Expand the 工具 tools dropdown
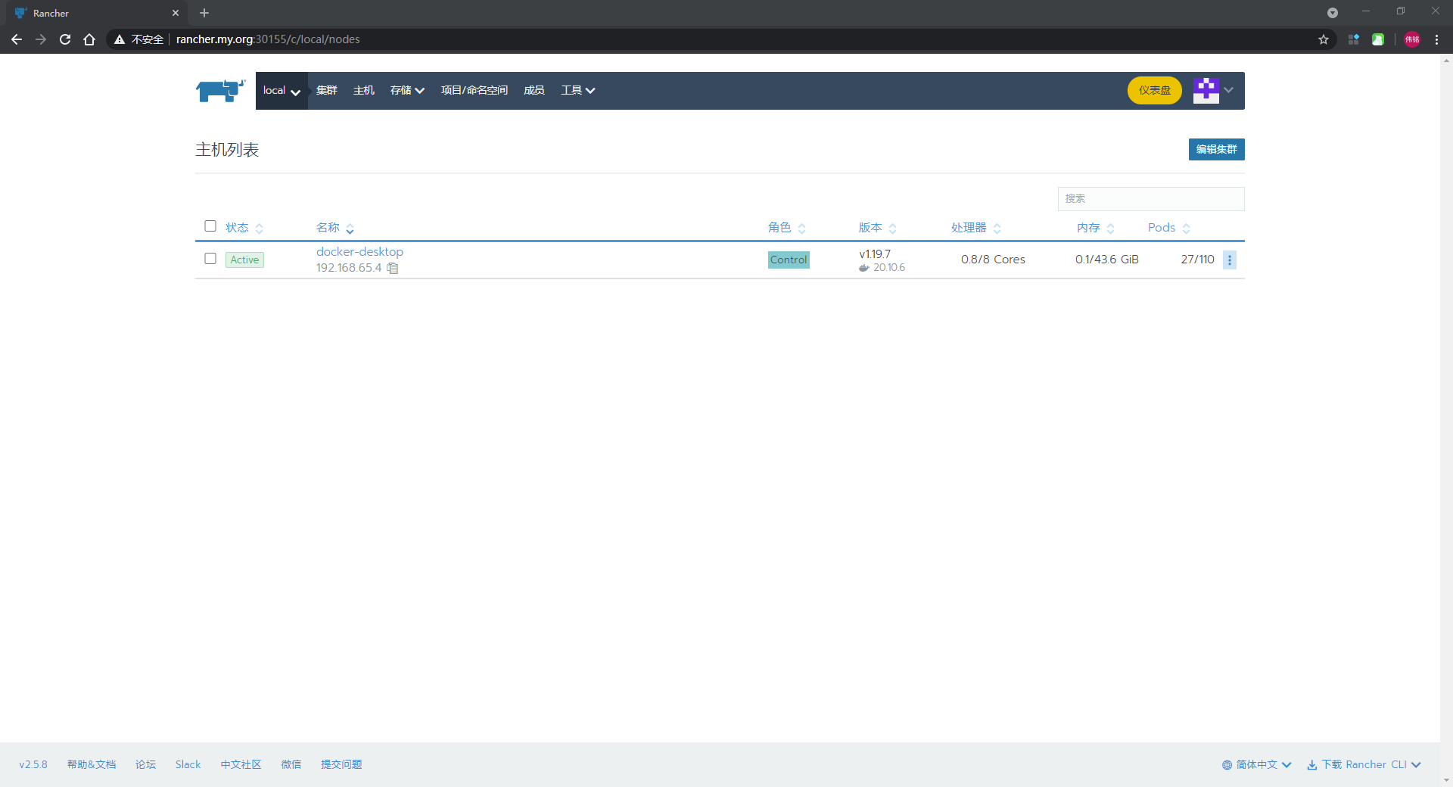 click(x=577, y=91)
